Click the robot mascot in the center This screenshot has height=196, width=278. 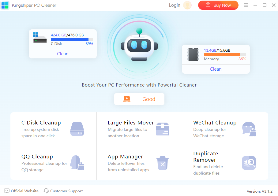(x=139, y=46)
